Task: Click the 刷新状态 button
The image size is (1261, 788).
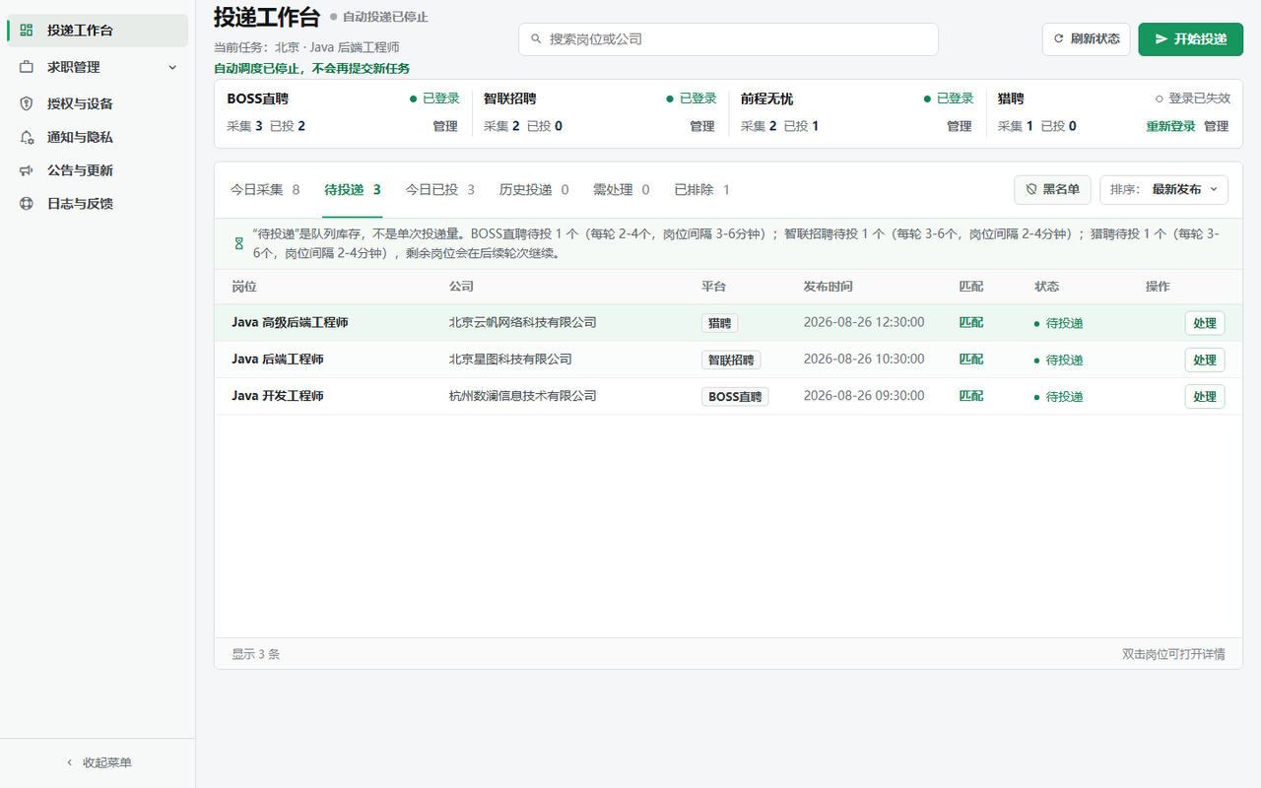Action: click(1086, 39)
